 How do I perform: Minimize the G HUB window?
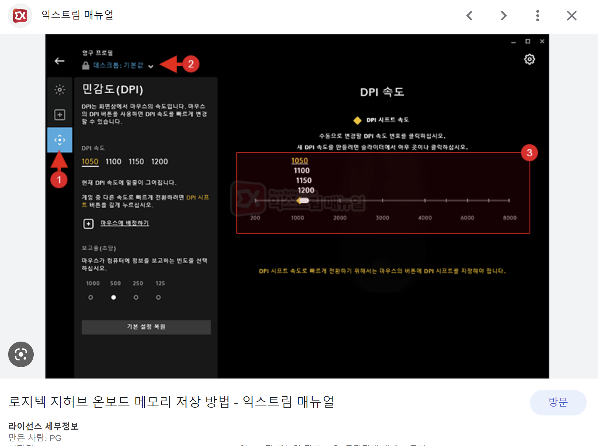513,42
